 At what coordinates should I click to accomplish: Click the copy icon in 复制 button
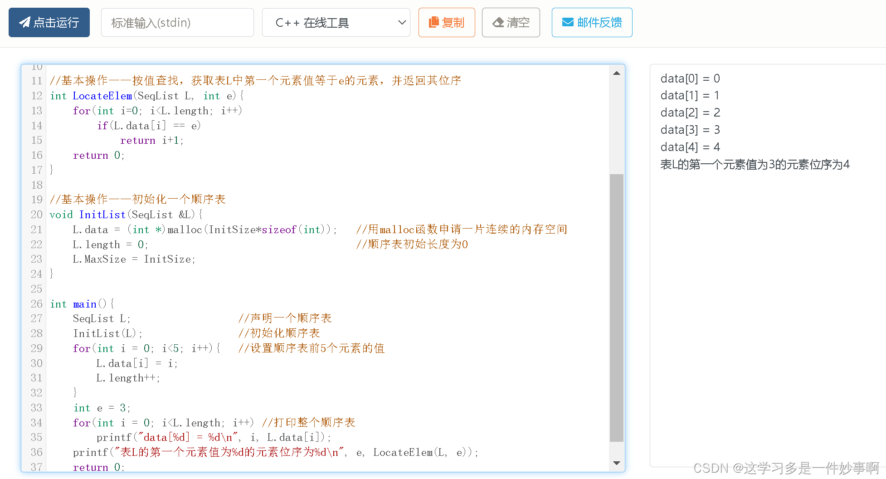[x=434, y=22]
